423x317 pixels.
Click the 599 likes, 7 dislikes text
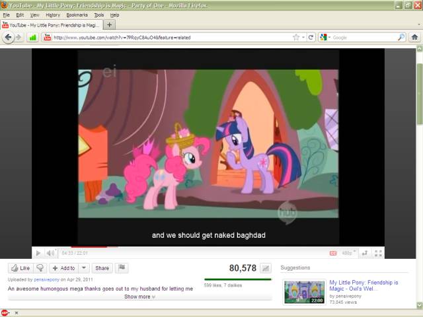(x=223, y=285)
